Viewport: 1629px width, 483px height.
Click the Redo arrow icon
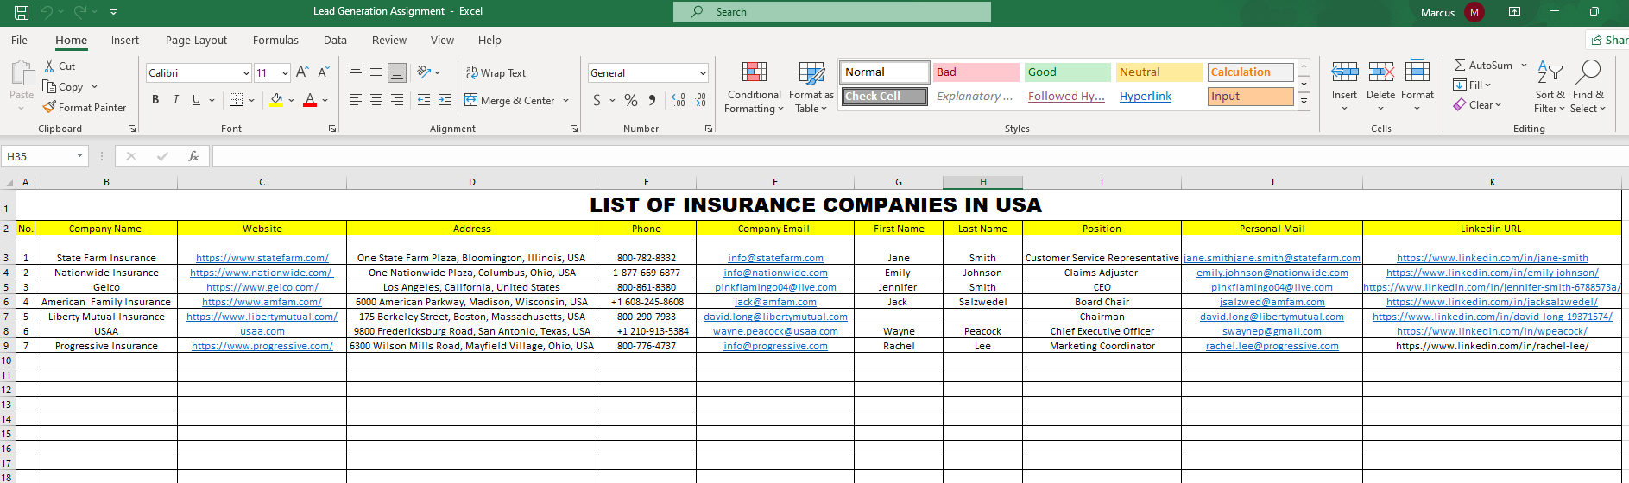80,12
